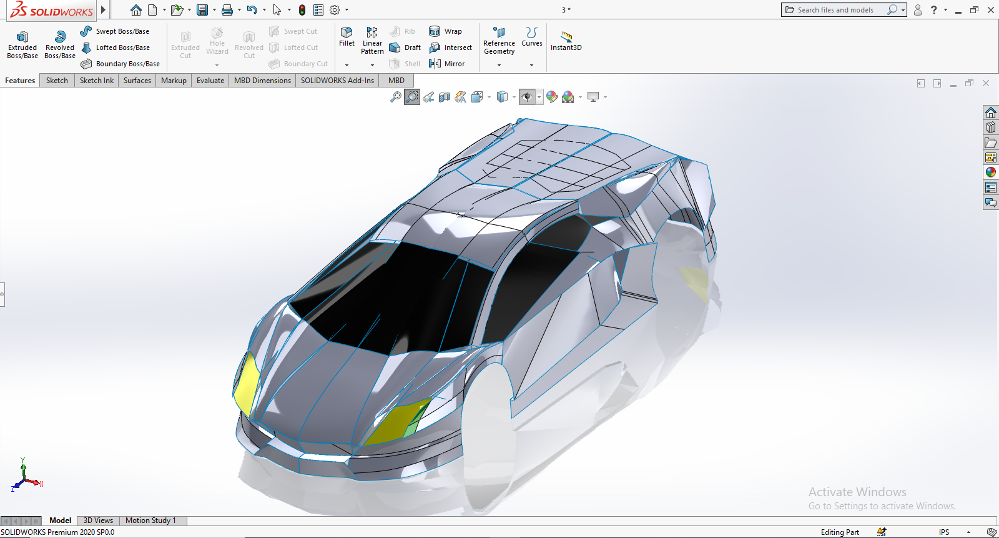
Task: Undo the last action
Action: click(252, 10)
